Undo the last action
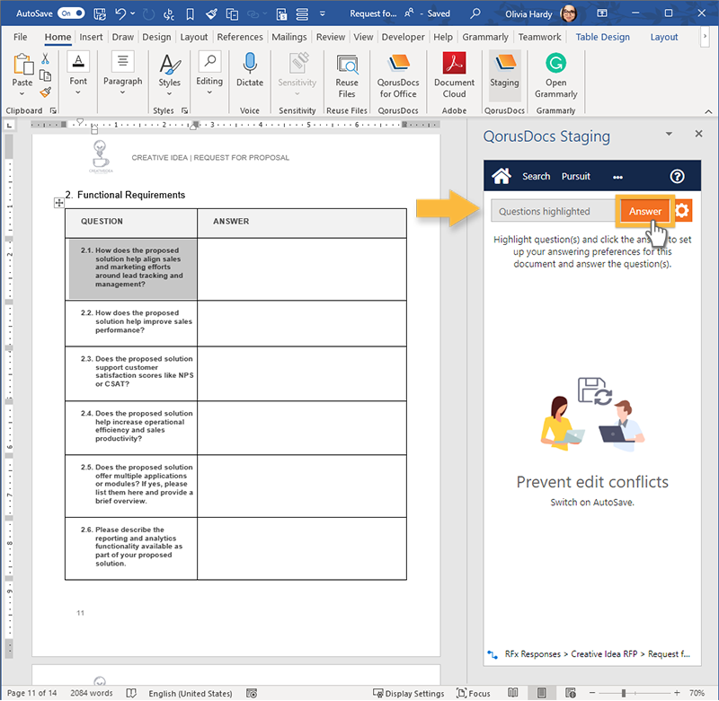The height and width of the screenshot is (701, 719). click(120, 13)
